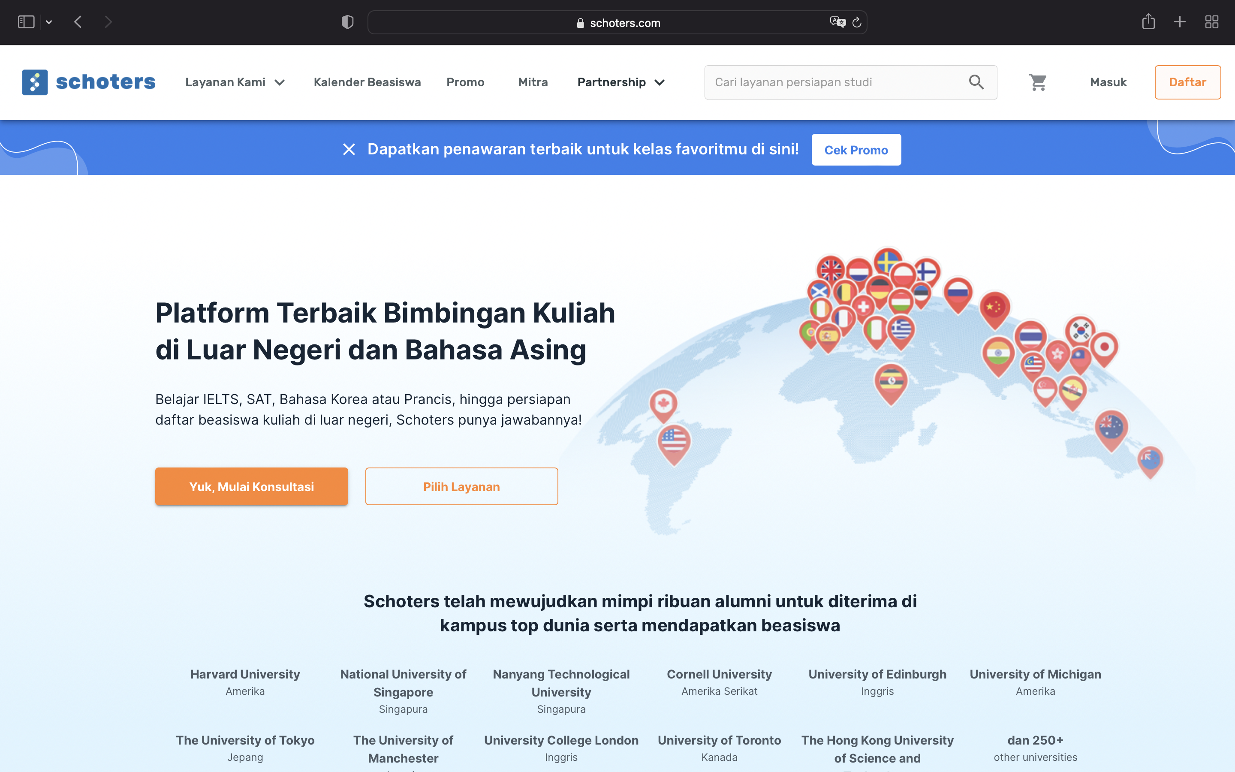Open the sidebar options chevron in Safari
Screen dimensions: 1235x772
49,22
